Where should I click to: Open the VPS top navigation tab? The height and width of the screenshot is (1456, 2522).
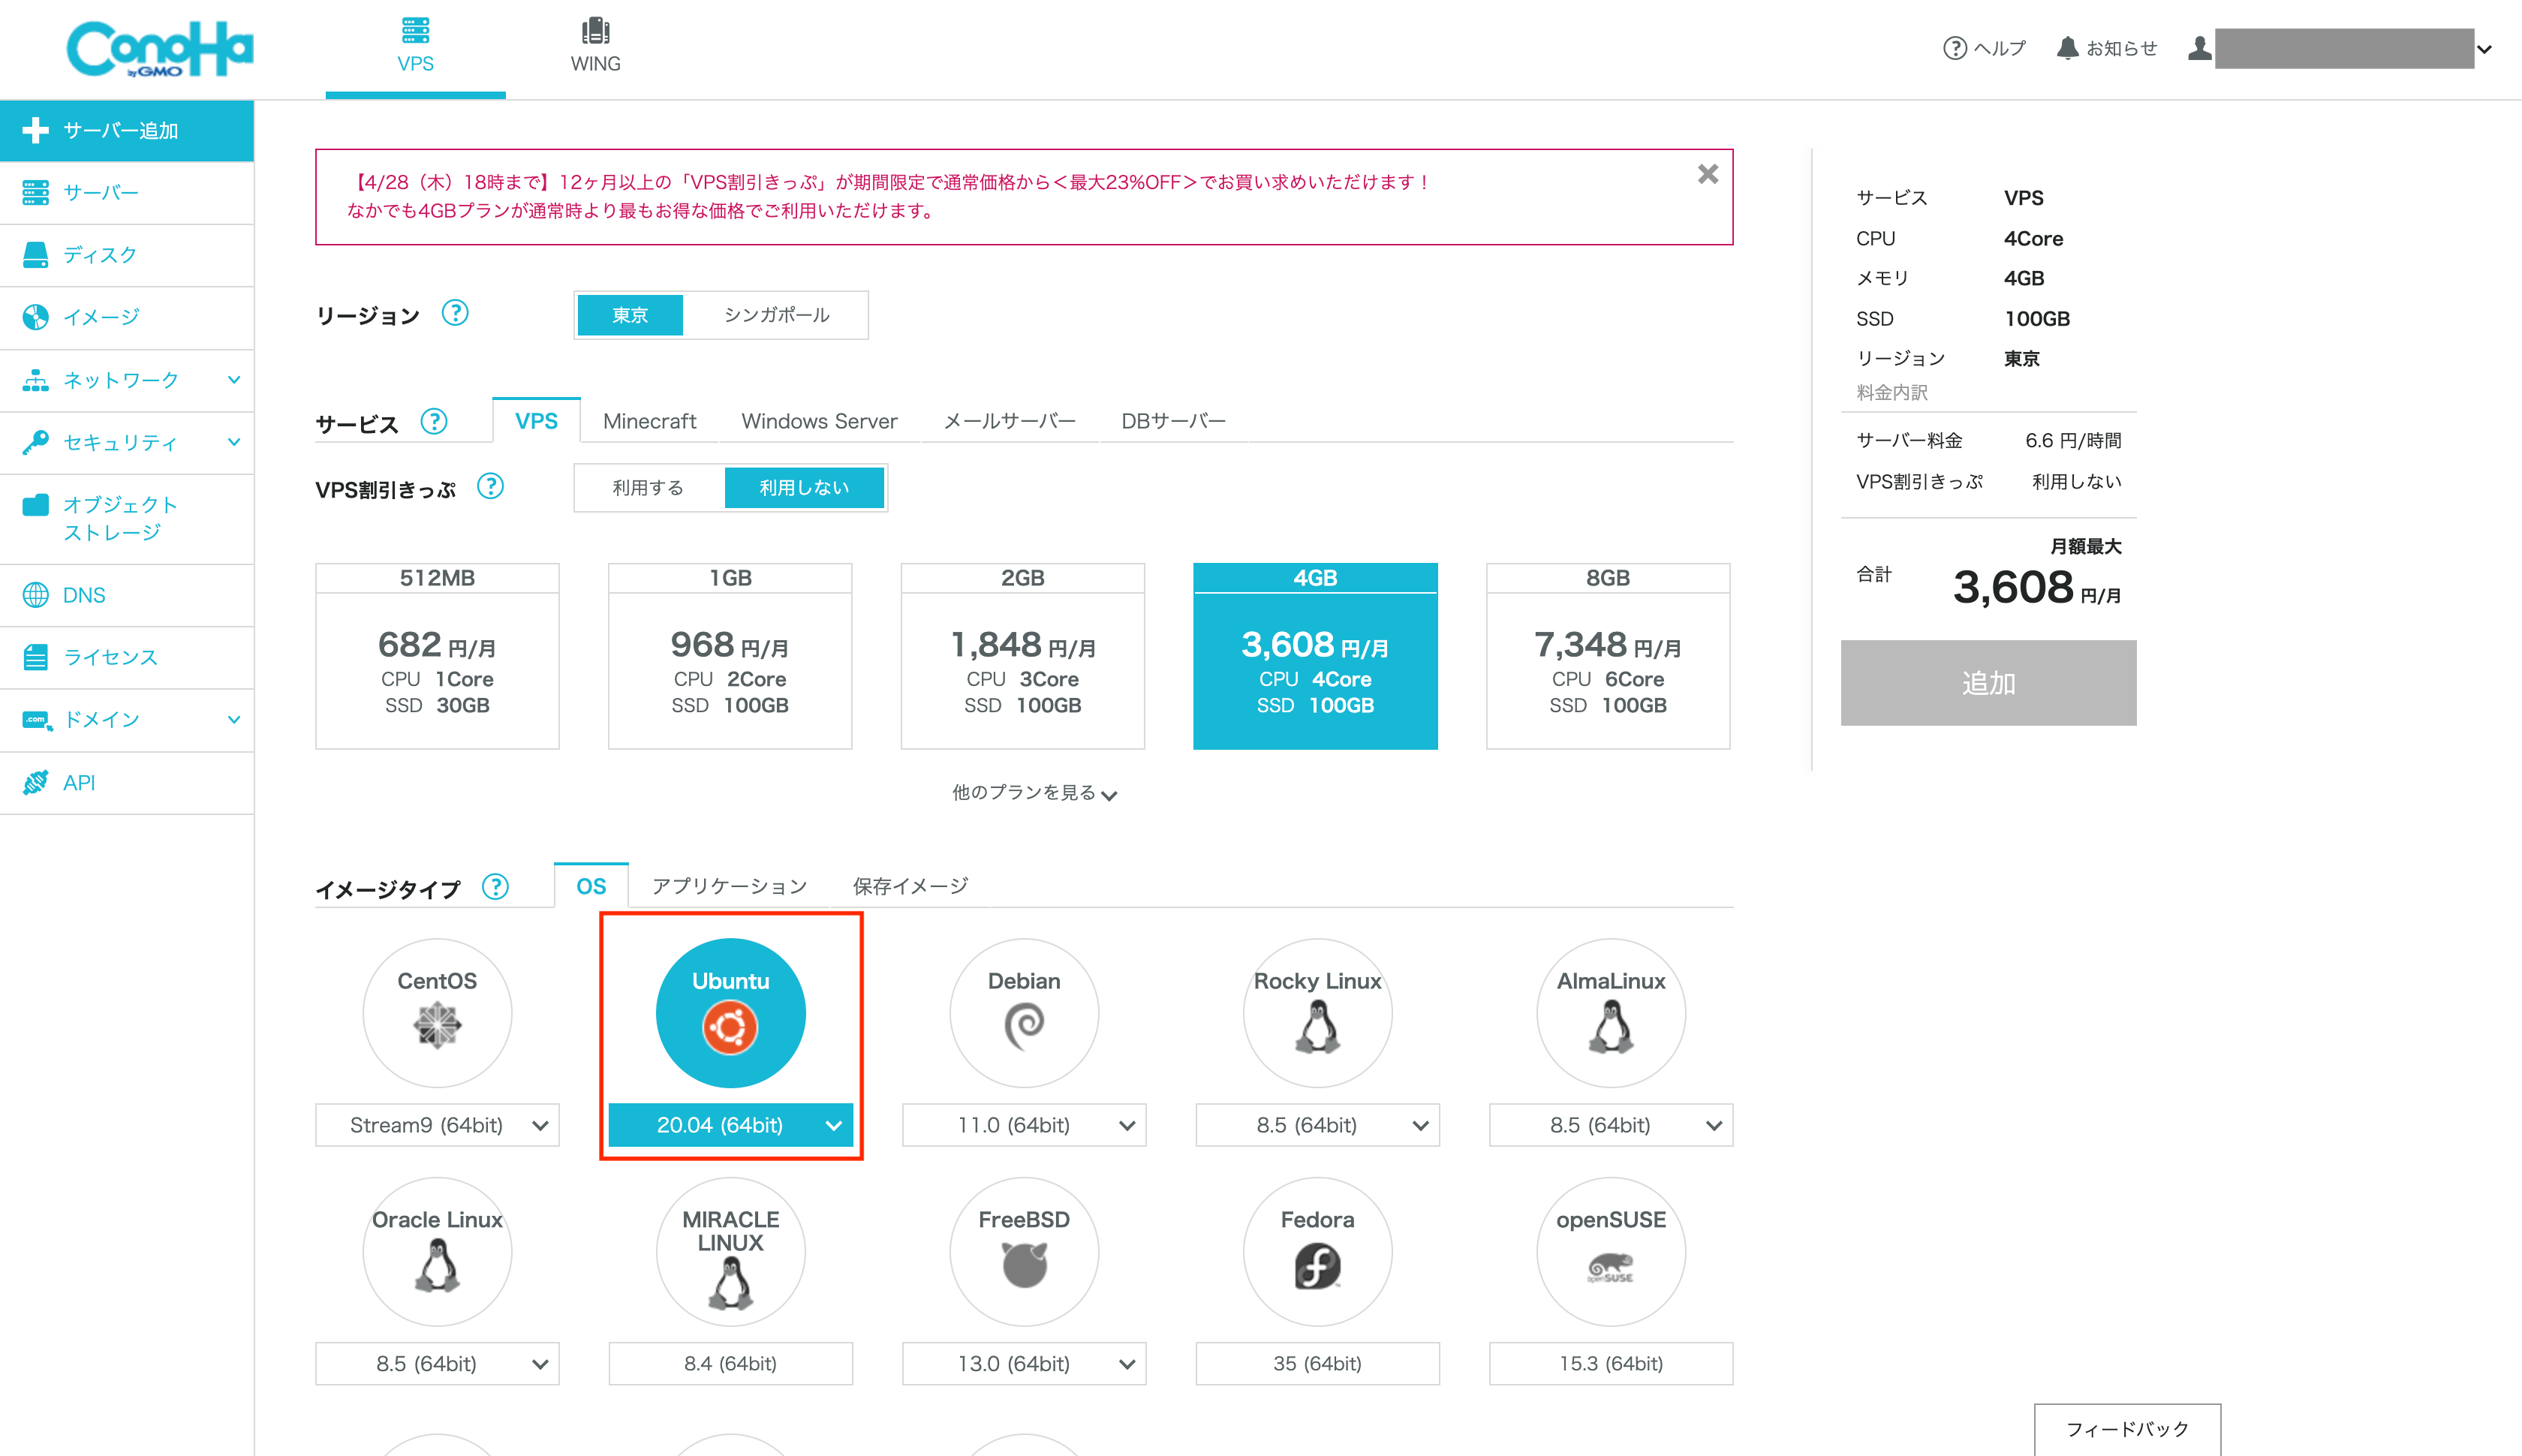tap(415, 47)
